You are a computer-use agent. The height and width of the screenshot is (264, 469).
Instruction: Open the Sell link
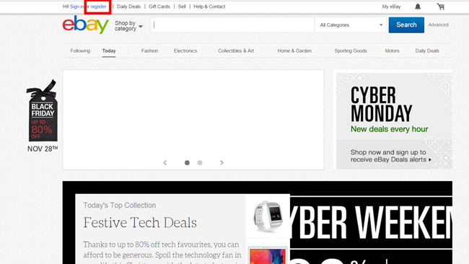(x=182, y=6)
